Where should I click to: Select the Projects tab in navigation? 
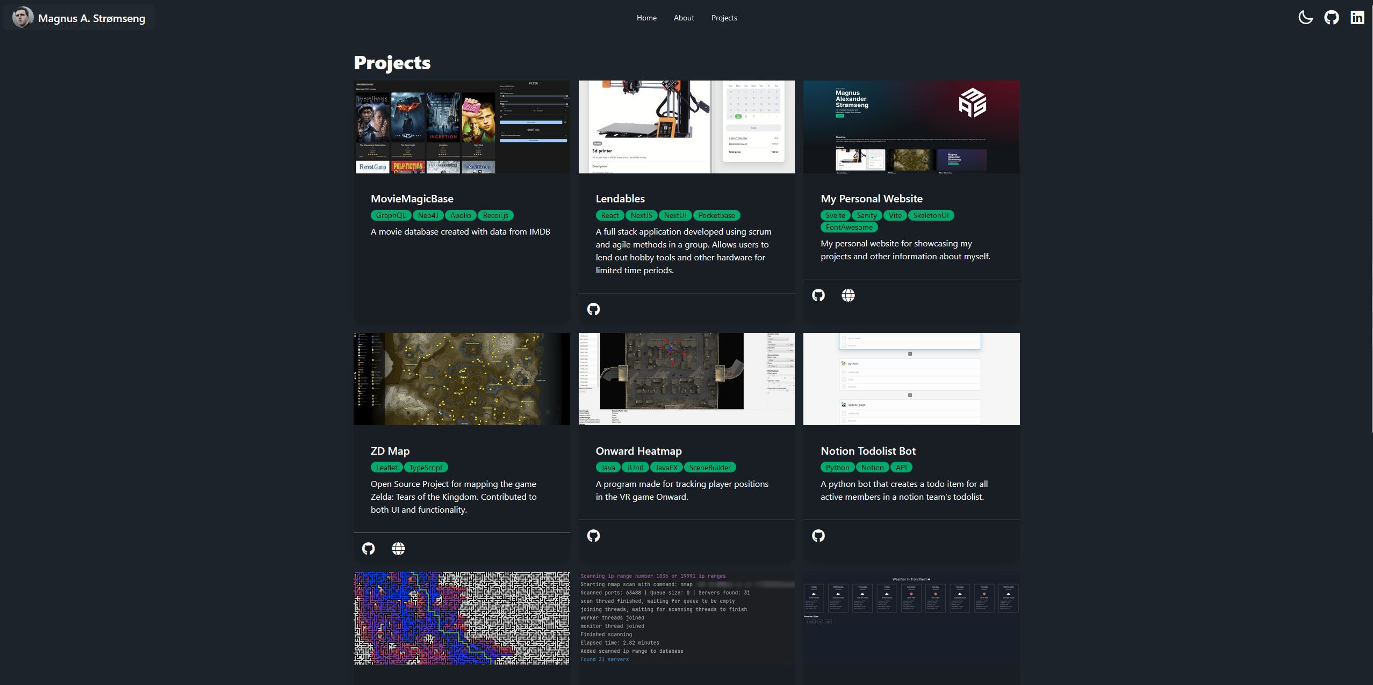pyautogui.click(x=724, y=18)
